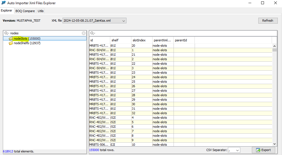Image resolution: width=282 pixels, height=155 pixels.
Task: Click the Export button
Action: [263, 150]
